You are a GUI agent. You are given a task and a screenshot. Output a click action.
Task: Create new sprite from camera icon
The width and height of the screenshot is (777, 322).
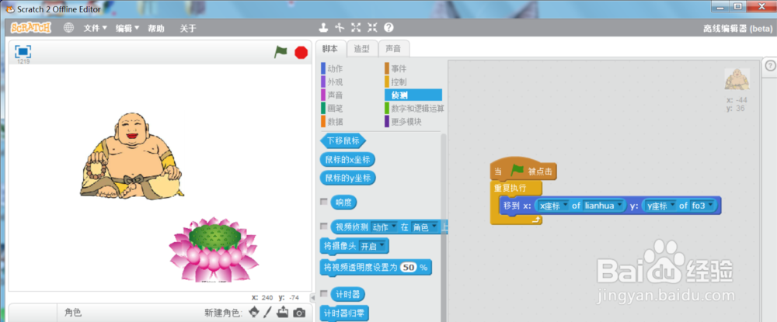point(299,313)
